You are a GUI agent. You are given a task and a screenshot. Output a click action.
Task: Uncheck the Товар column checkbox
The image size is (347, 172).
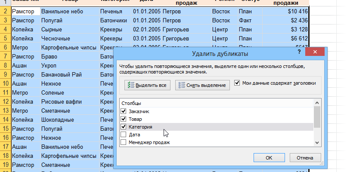tap(124, 119)
